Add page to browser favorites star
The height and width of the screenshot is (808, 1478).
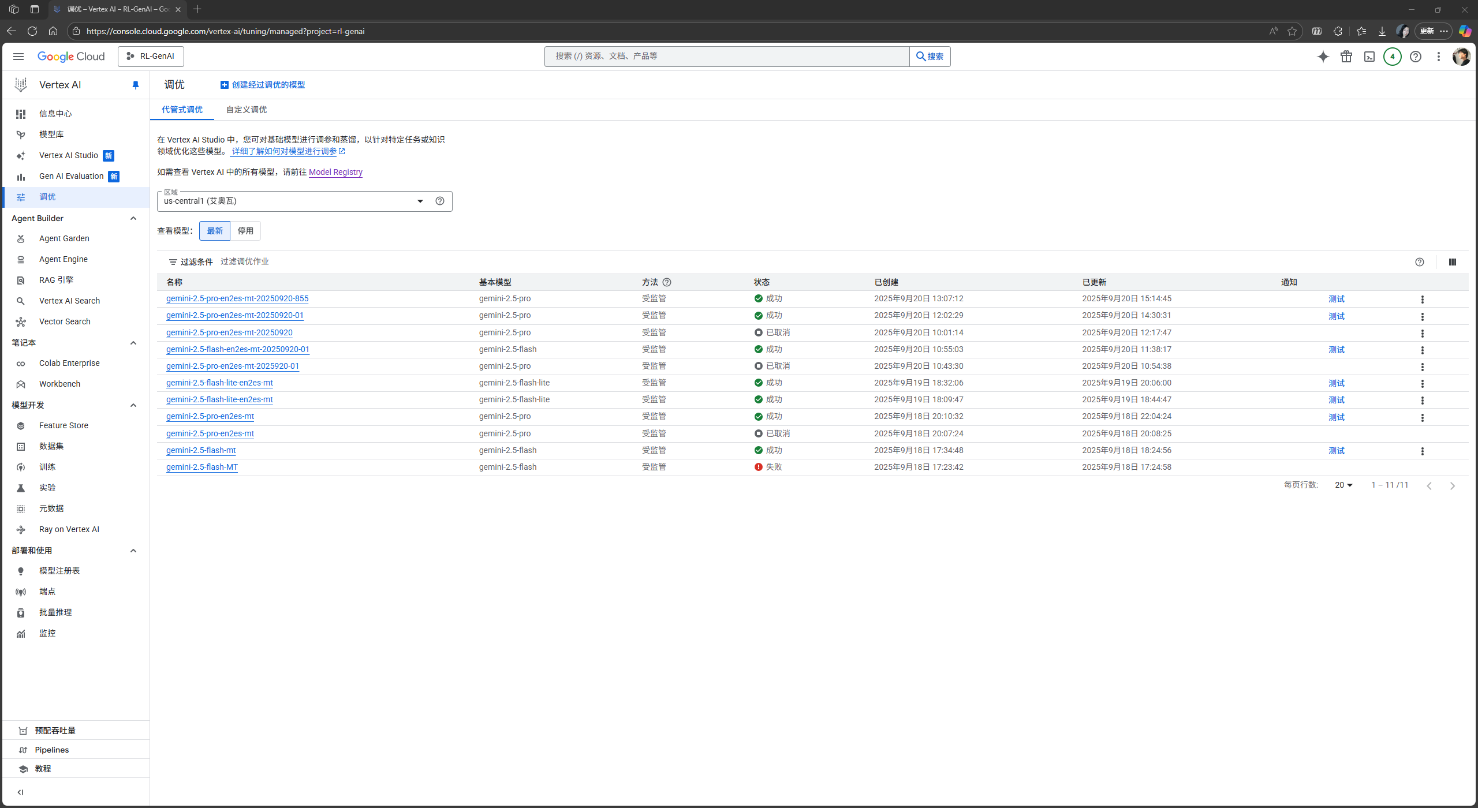1292,31
